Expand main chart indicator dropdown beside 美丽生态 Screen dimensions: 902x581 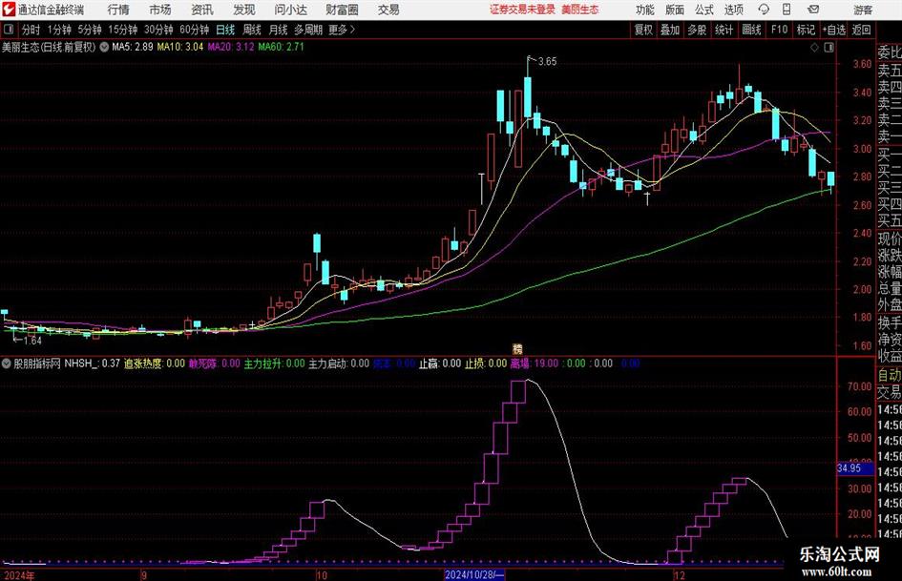104,47
